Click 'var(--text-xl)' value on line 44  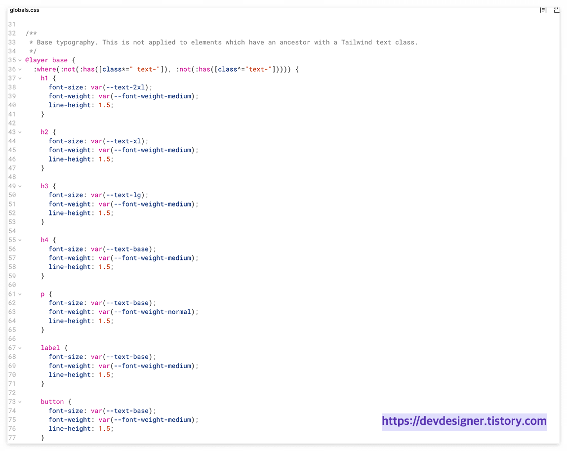118,141
